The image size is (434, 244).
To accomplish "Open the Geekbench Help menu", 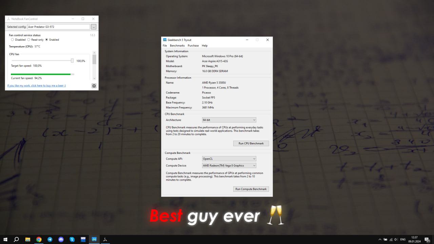I will (204, 45).
